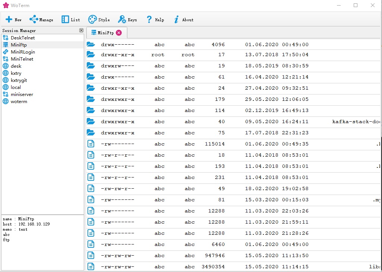This screenshot has width=382, height=272.
Task: Pick the local session entry
Action: point(43,87)
